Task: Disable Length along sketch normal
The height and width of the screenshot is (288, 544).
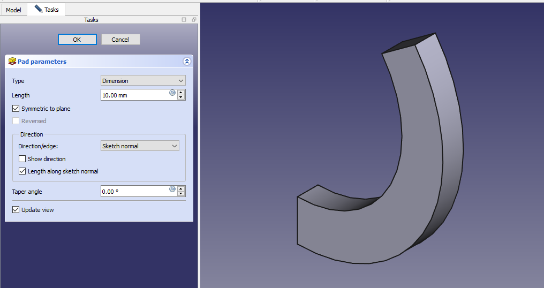Action: click(22, 171)
